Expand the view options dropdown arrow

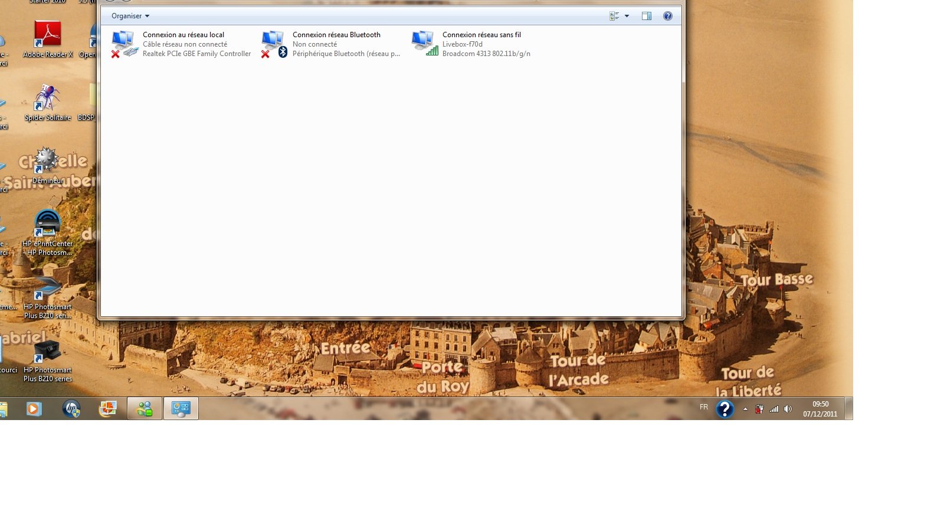click(x=627, y=16)
